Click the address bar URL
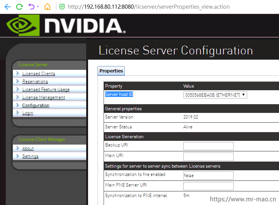 [149, 7]
